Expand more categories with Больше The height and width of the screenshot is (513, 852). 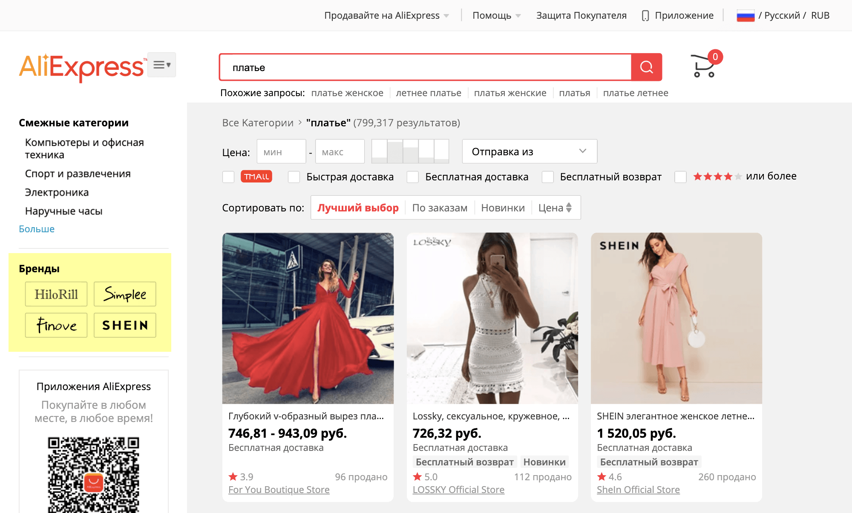click(x=37, y=229)
